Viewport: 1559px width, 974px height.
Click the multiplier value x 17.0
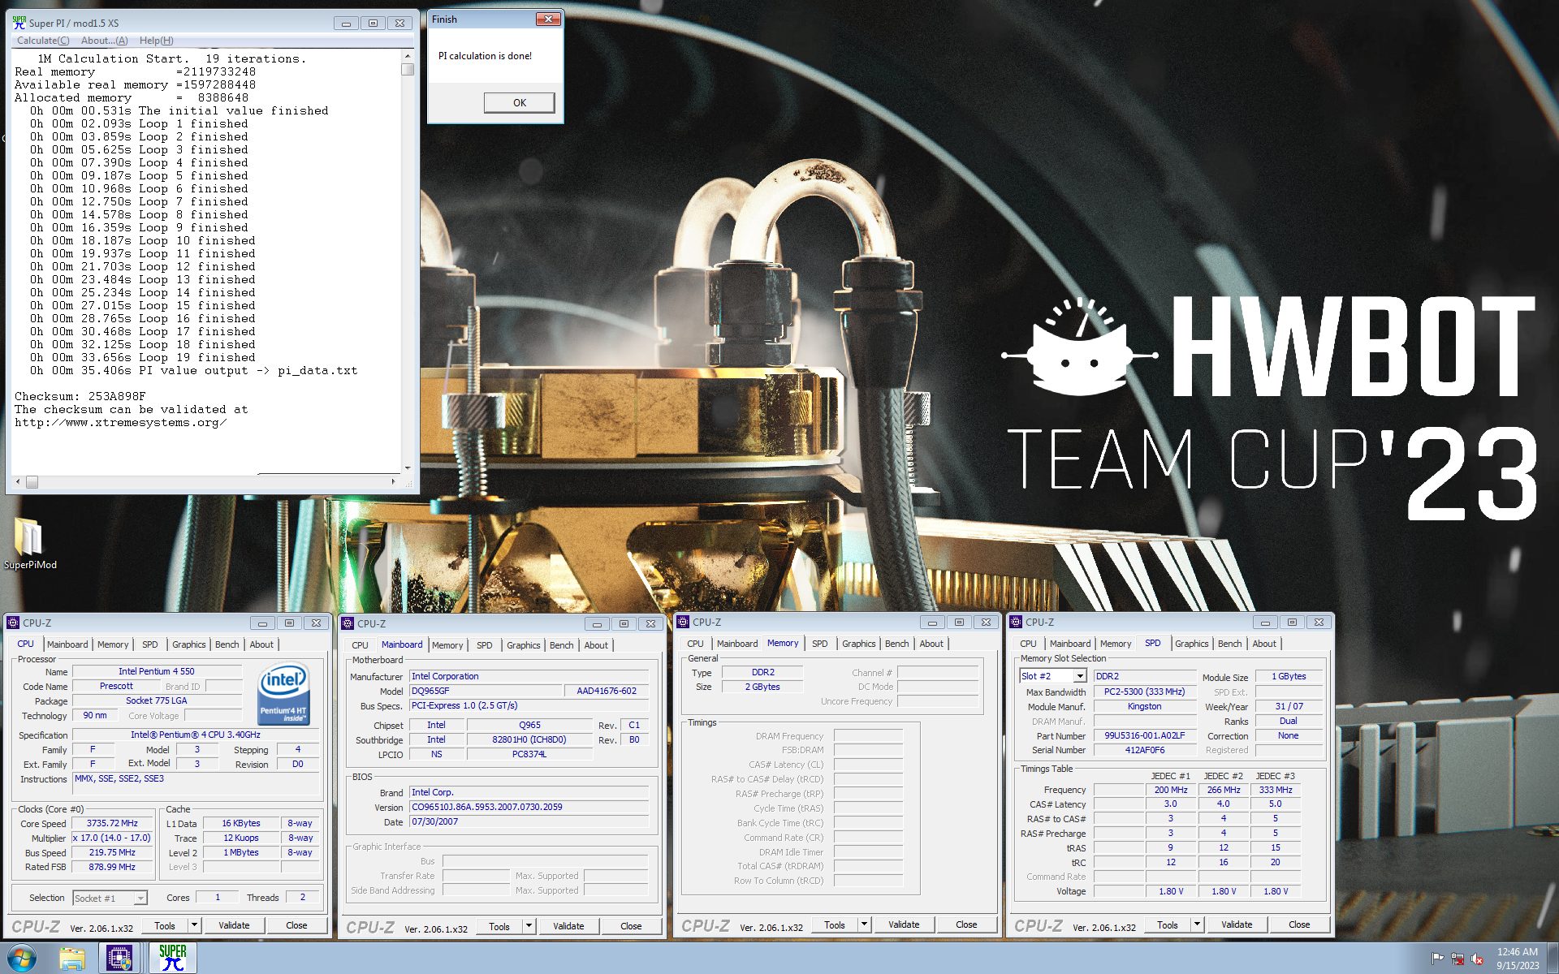(x=112, y=838)
